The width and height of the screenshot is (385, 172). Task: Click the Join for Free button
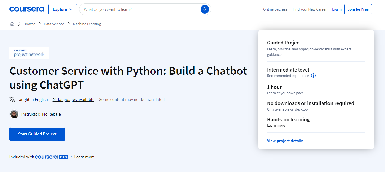pos(358,9)
